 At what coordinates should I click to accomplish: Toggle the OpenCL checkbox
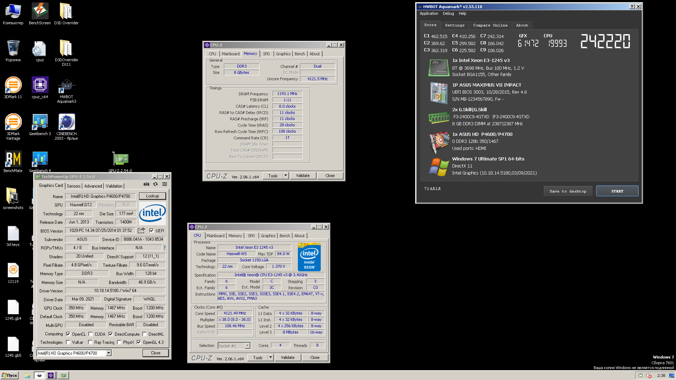point(68,334)
